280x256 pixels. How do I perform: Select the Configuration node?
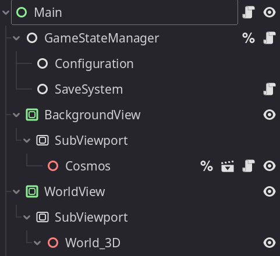pos(94,63)
